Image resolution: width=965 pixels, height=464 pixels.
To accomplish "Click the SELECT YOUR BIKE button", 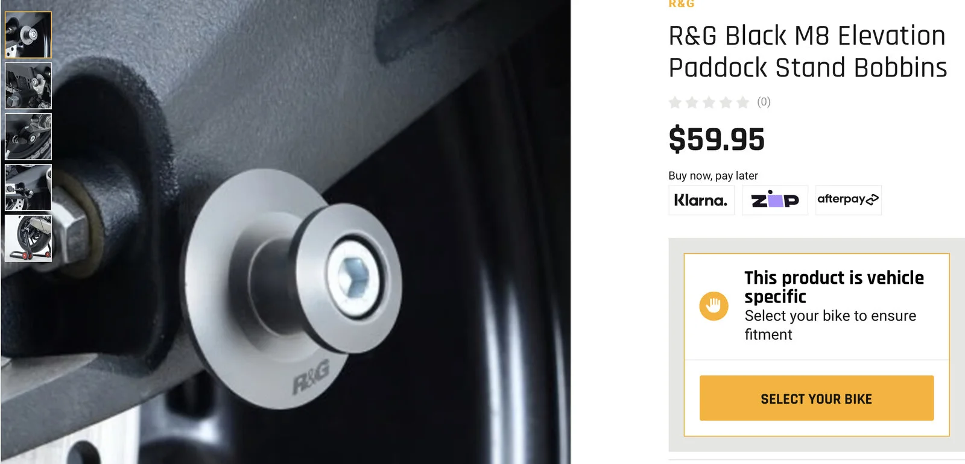I will (817, 398).
